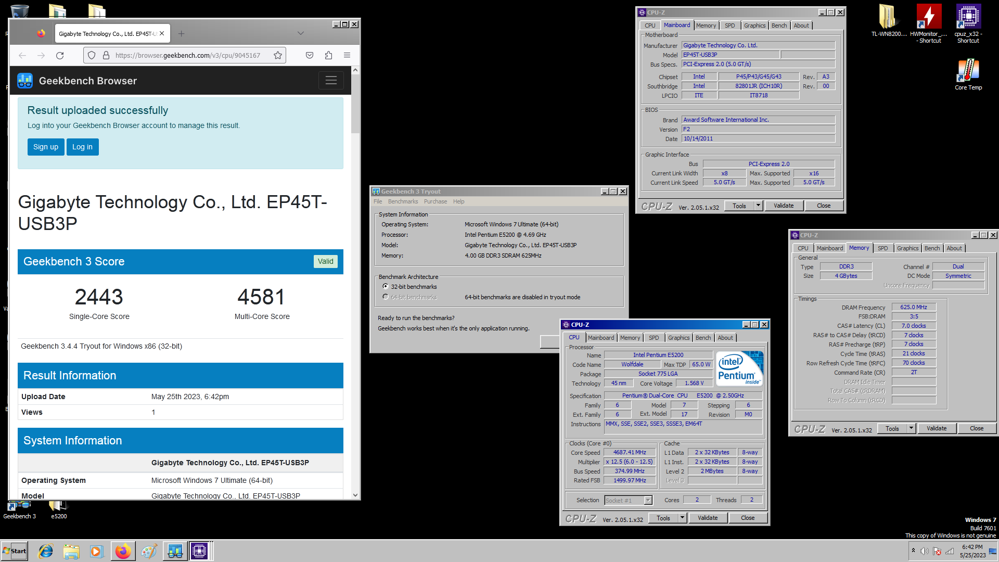The width and height of the screenshot is (999, 562).
Task: Open the network tray icon
Action: (950, 551)
